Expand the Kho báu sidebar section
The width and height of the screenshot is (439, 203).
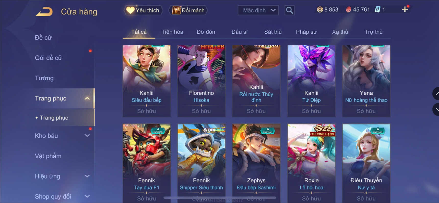tap(87, 136)
